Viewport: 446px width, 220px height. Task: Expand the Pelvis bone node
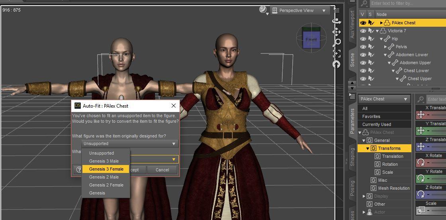point(385,47)
